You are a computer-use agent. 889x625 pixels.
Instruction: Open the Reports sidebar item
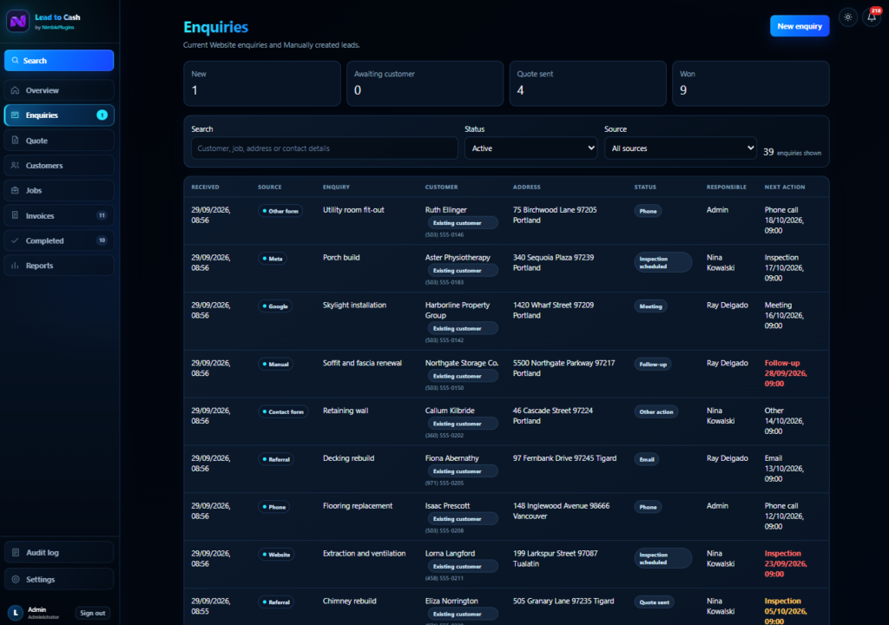point(59,266)
